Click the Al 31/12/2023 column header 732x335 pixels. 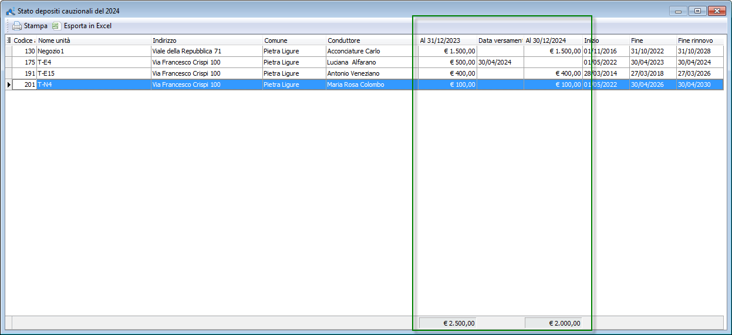pyautogui.click(x=447, y=40)
